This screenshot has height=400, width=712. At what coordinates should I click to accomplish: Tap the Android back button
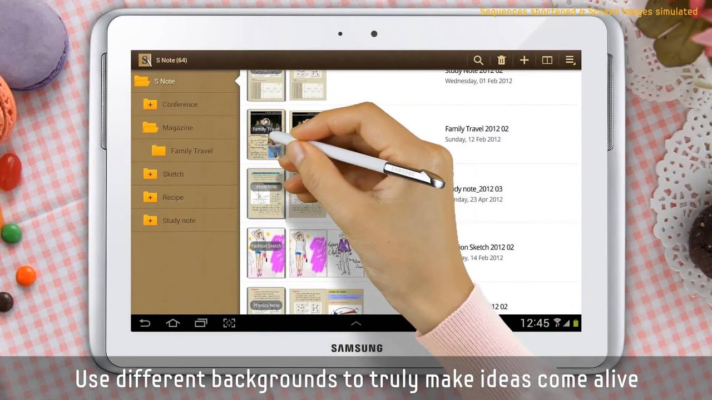tap(145, 323)
